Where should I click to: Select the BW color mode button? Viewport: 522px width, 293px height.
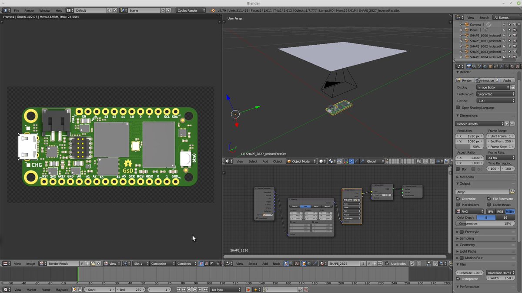pyautogui.click(x=491, y=211)
